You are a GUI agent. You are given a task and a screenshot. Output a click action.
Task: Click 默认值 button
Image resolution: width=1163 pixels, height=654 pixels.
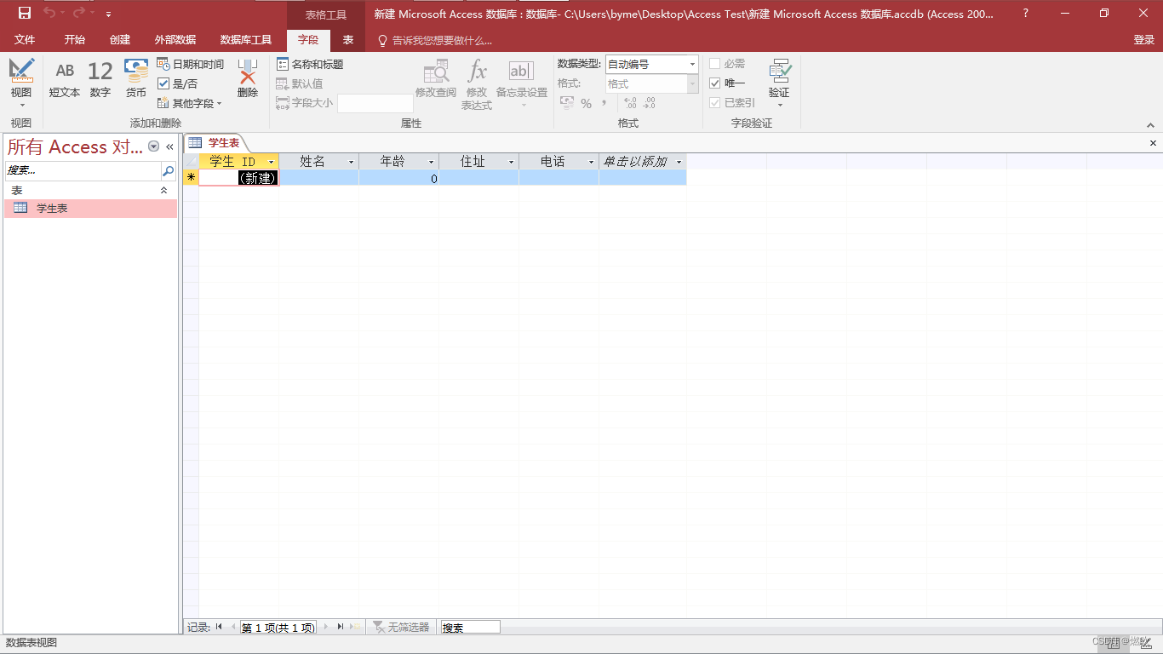[x=300, y=83]
